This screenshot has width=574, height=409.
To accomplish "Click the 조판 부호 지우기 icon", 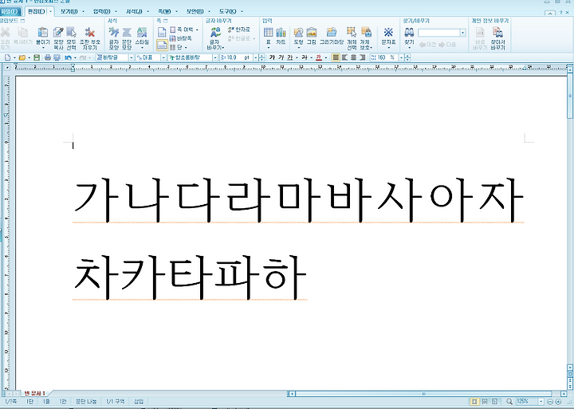I will coord(89,33).
